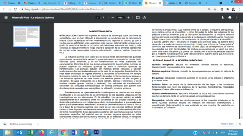243x136 pixels.
Task: Switch to the humanid tab
Action: click(193, 3)
